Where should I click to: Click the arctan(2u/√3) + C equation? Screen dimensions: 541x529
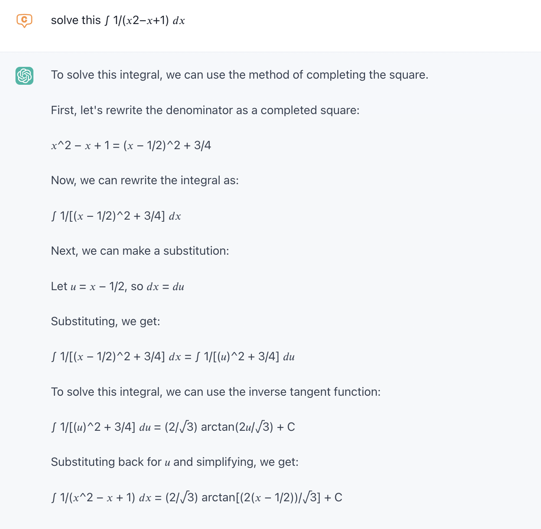pyautogui.click(x=173, y=427)
